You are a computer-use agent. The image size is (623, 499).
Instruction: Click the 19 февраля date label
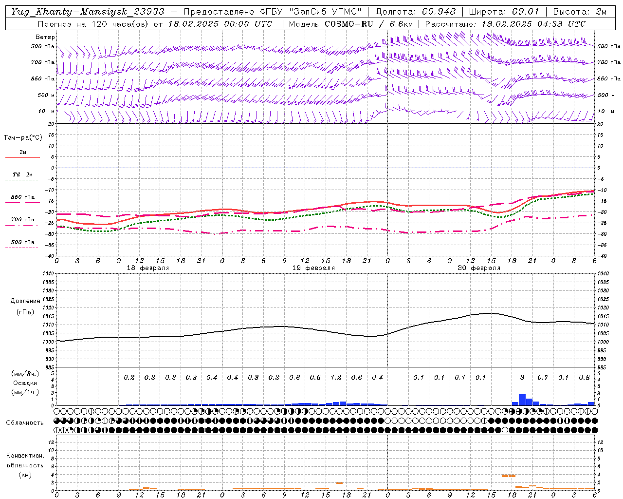pyautogui.click(x=313, y=268)
